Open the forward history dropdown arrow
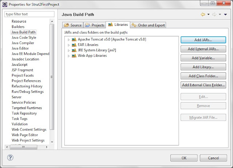233x168 pixels. 220,15
